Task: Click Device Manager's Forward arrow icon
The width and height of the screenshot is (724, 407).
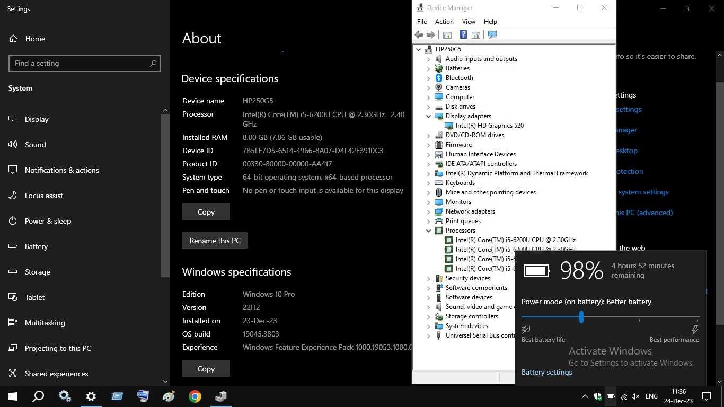Action: tap(431, 34)
